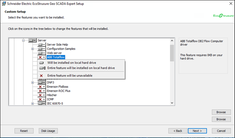Open the IEC 60870-5 feature drive icon
This screenshot has height=138, width=235.
41,103
